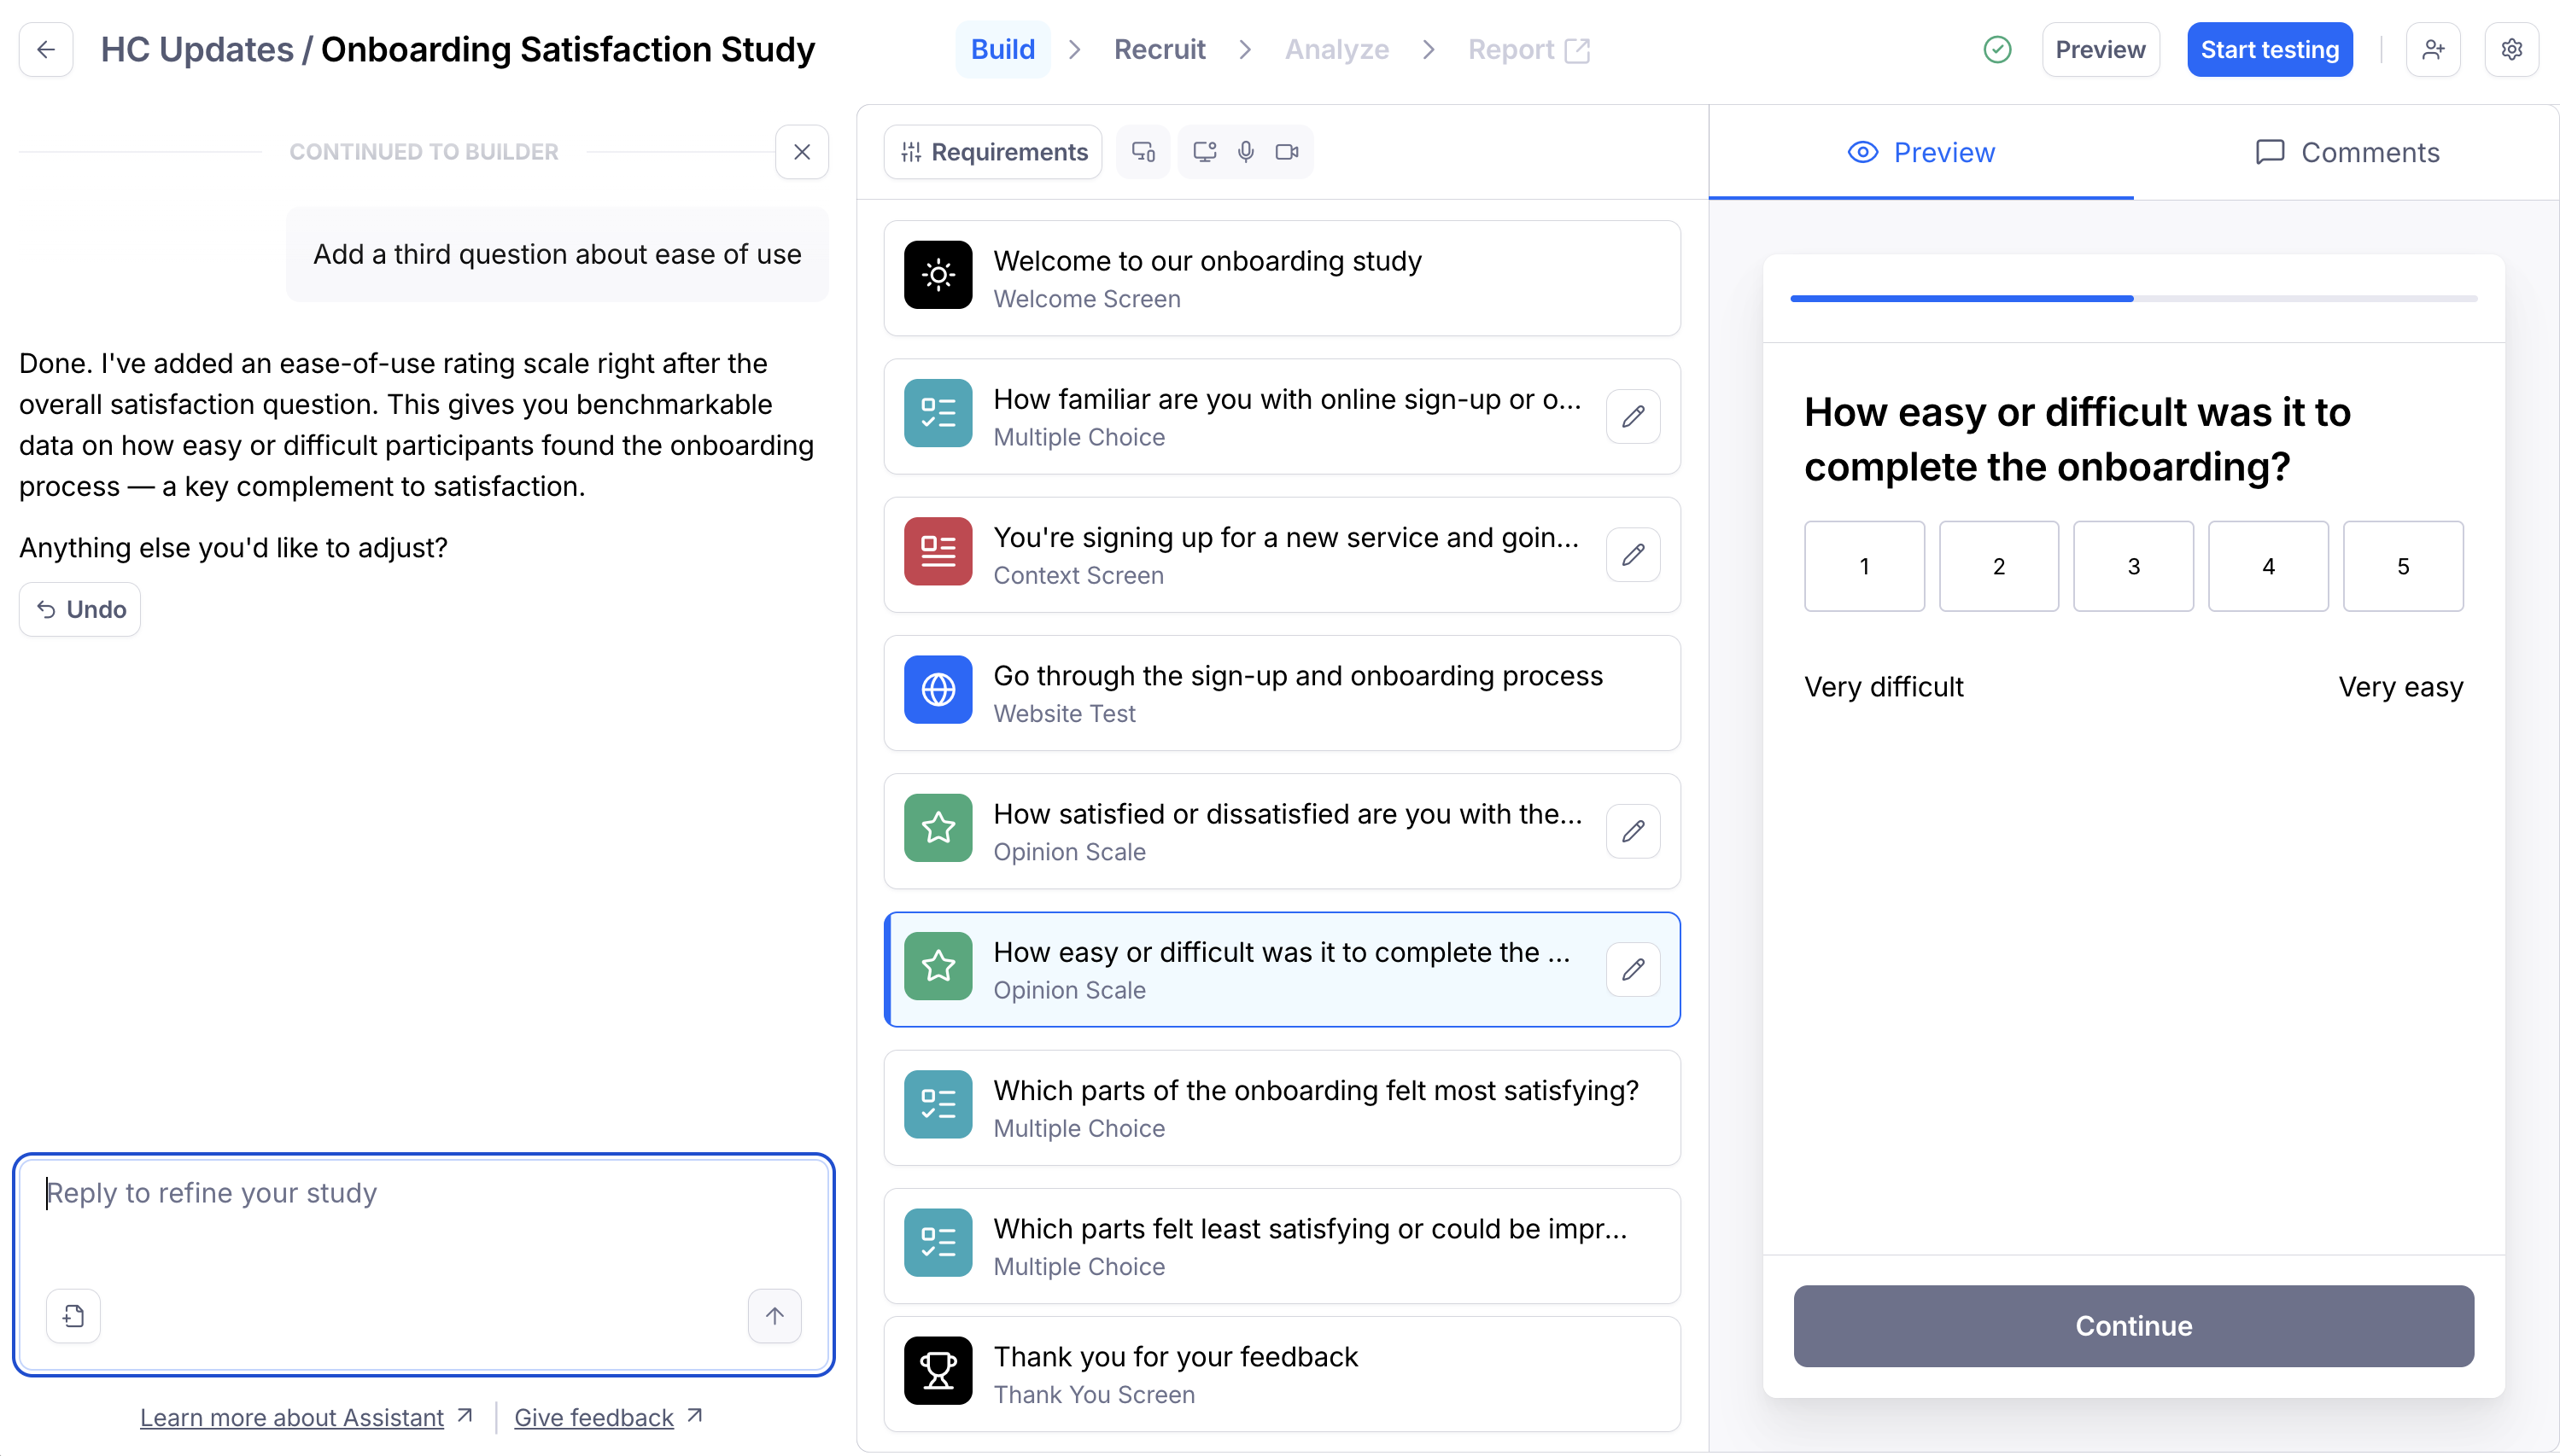Click the familiarity question checklist icon
The width and height of the screenshot is (2560, 1456).
tap(938, 413)
